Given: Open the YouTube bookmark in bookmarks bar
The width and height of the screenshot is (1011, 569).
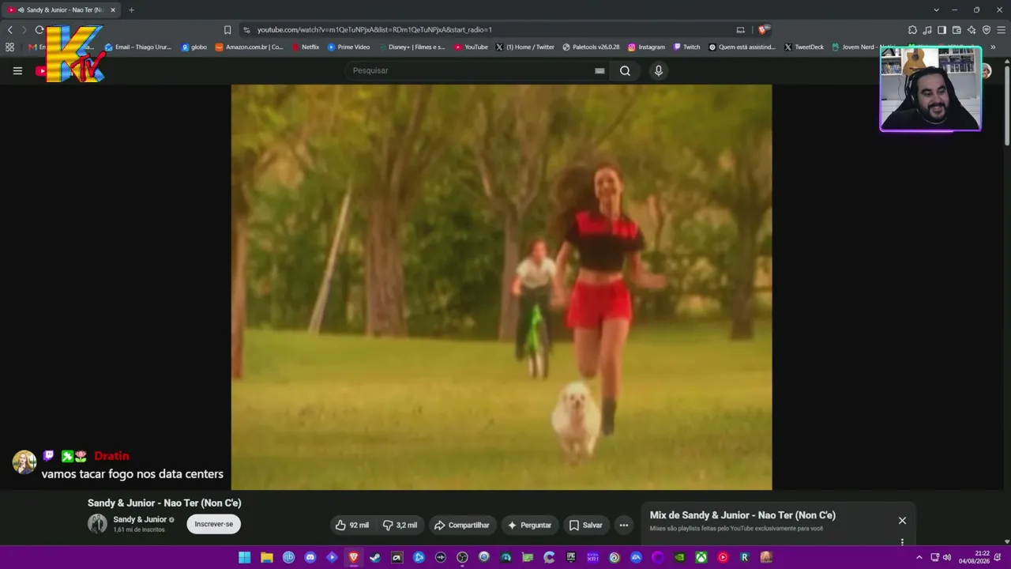Looking at the screenshot, I should (471, 47).
